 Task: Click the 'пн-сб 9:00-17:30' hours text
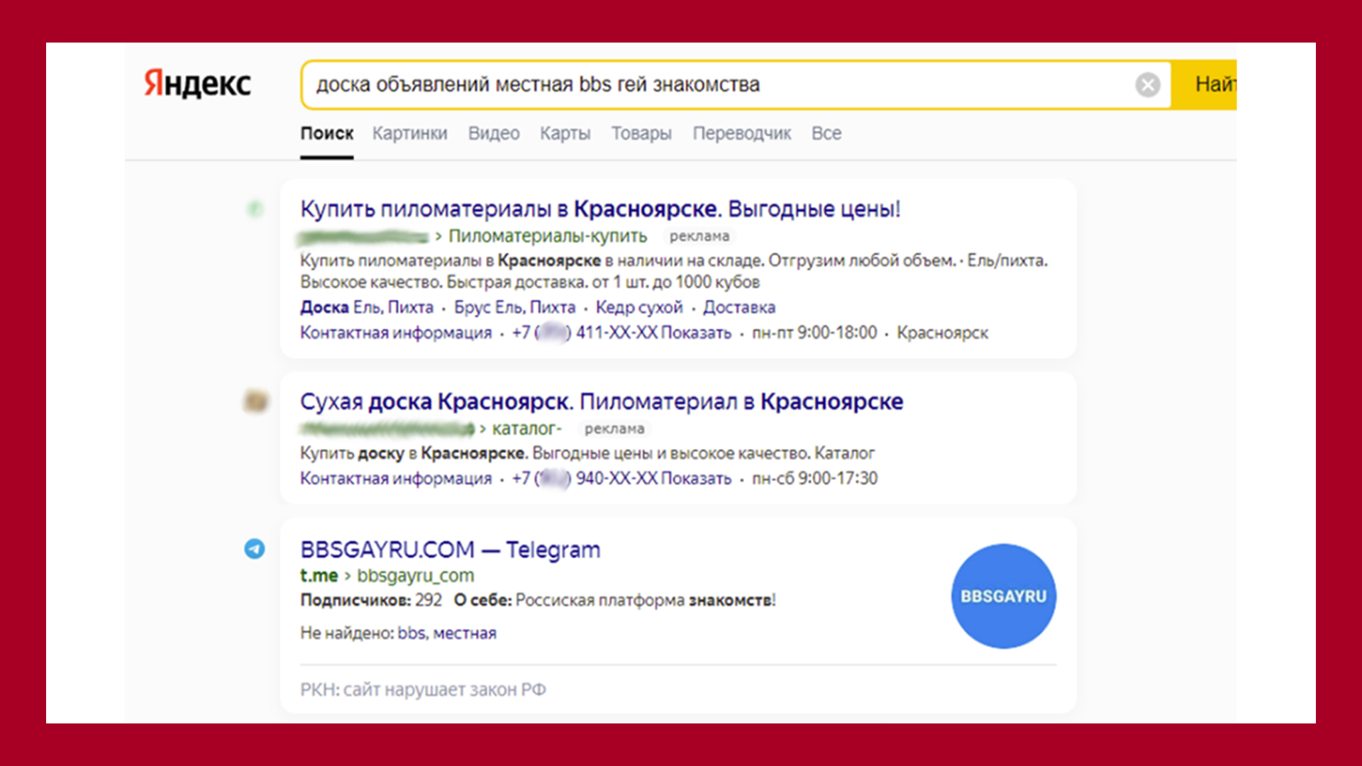click(x=814, y=478)
